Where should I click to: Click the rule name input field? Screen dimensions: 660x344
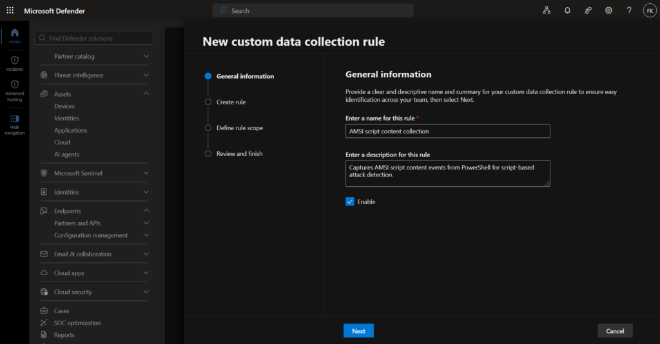coord(447,131)
